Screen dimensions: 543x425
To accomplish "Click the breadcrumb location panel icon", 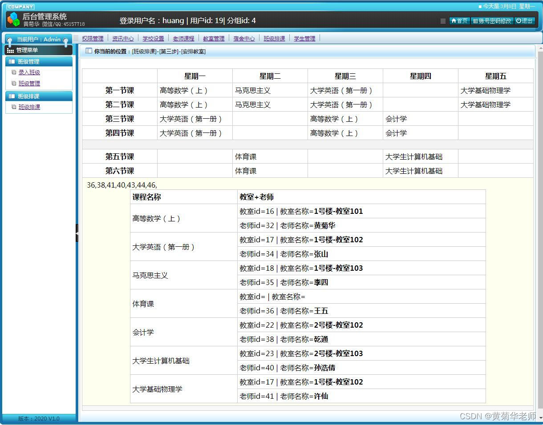I will click(88, 51).
